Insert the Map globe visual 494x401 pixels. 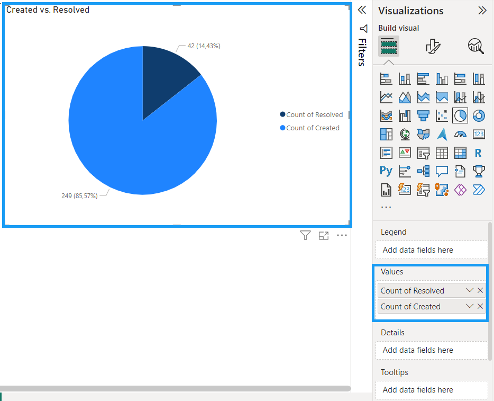point(405,134)
